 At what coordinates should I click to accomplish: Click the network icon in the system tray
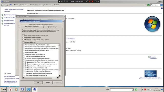point(148,89)
